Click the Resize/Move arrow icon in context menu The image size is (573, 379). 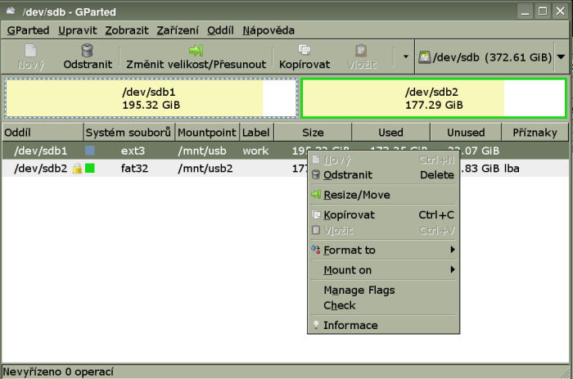point(316,195)
